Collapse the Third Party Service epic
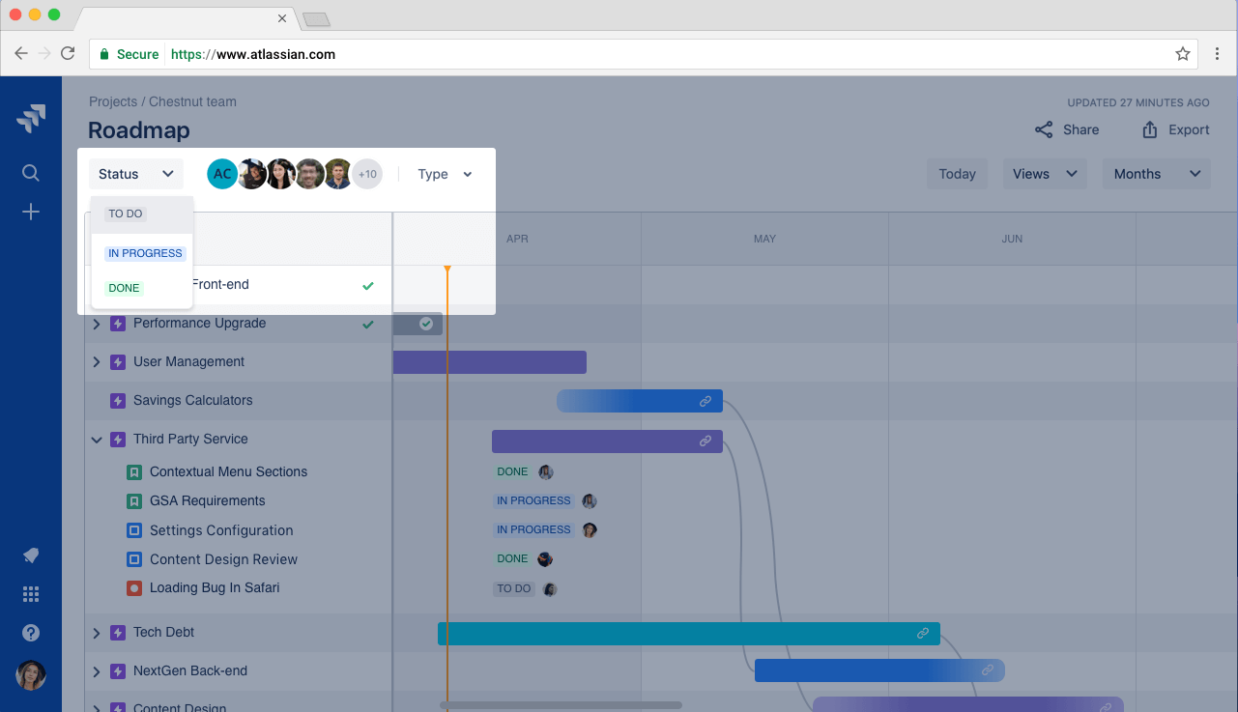This screenshot has height=712, width=1238. [97, 440]
